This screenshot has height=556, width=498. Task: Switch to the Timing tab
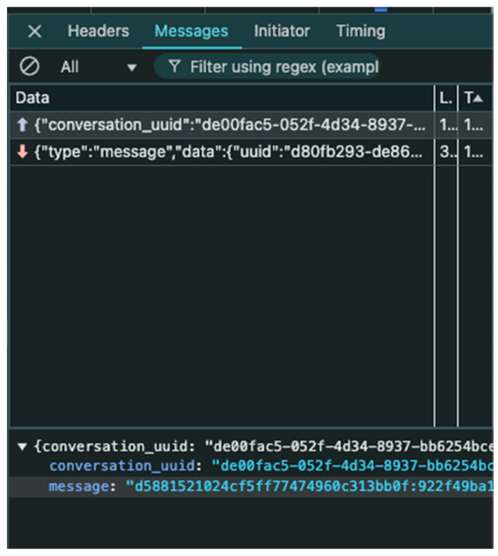coord(361,31)
